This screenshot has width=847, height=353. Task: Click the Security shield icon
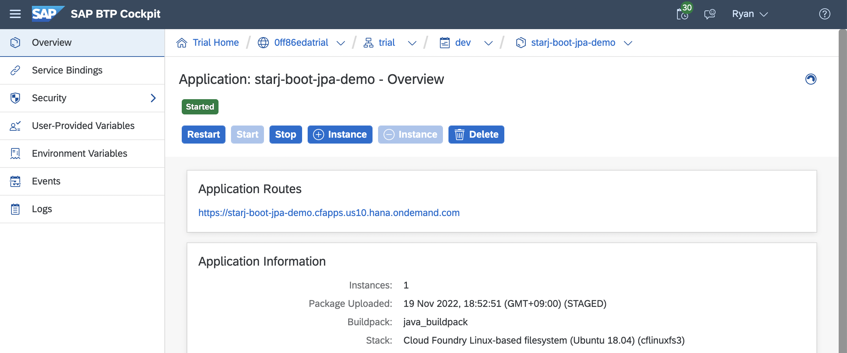click(15, 98)
